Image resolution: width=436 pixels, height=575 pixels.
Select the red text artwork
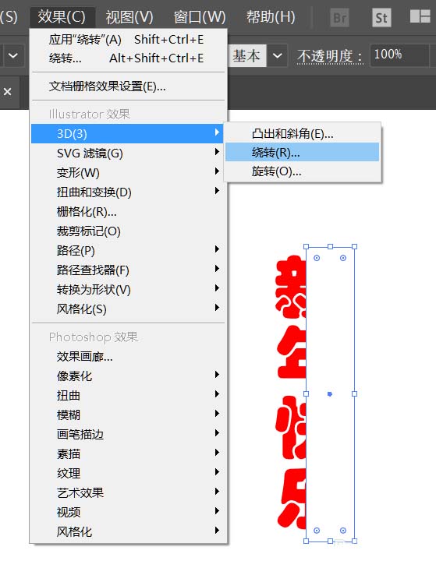(x=291, y=390)
